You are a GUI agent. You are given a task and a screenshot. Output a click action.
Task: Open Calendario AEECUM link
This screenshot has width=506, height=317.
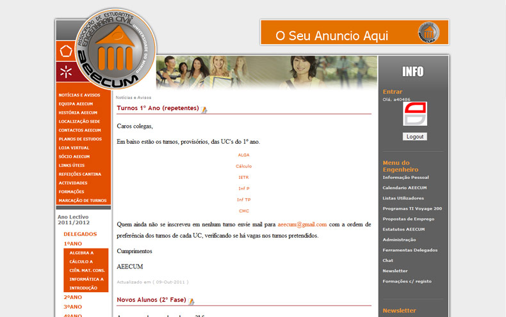(x=405, y=187)
